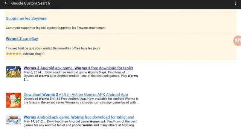Click the 'May 6, 2014' snippet
The image size is (241, 135).
[81, 76]
